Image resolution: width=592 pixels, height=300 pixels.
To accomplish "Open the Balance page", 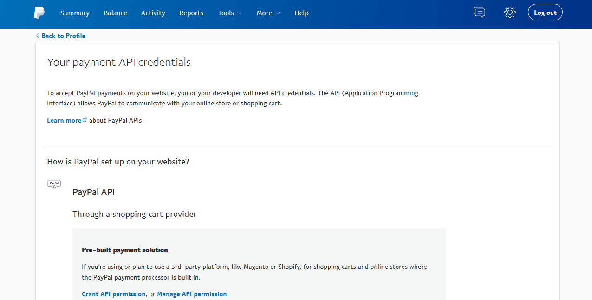I will pyautogui.click(x=115, y=13).
